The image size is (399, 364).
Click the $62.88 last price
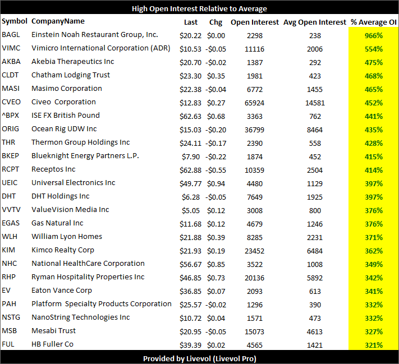tap(190, 171)
